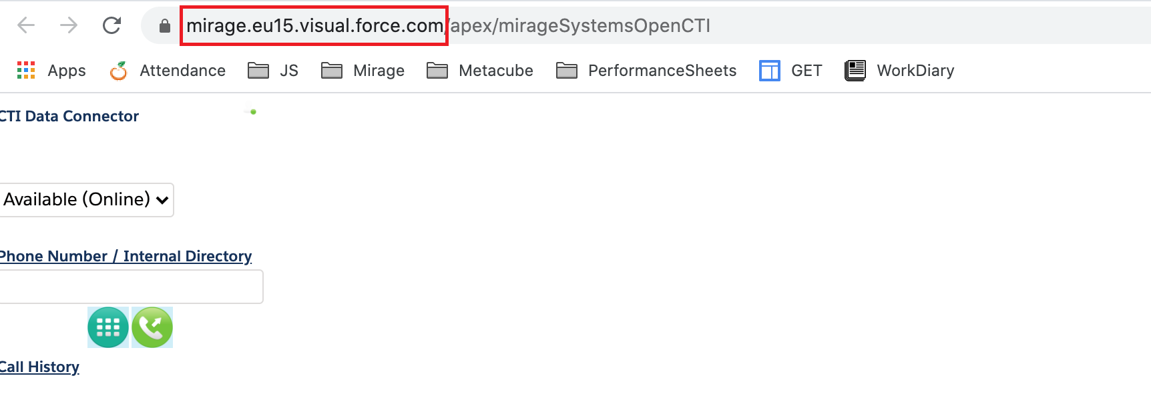The image size is (1151, 402).
Task: Go back with the browser back arrow
Action: pos(26,25)
